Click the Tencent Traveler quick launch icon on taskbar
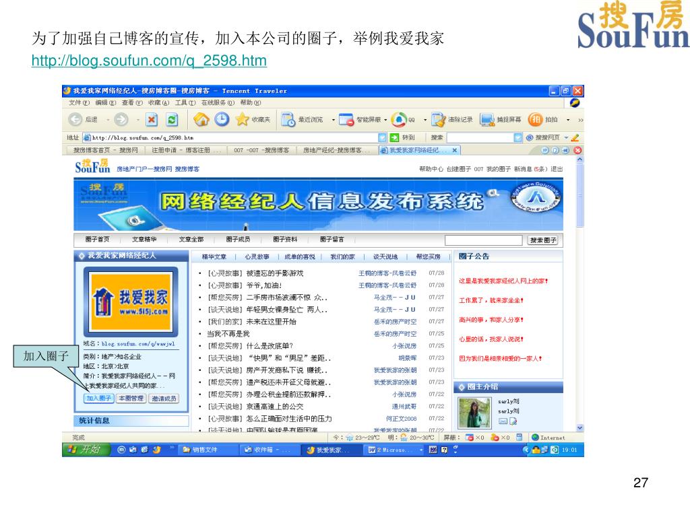Image resolution: width=690 pixels, height=517 pixels. tap(156, 450)
